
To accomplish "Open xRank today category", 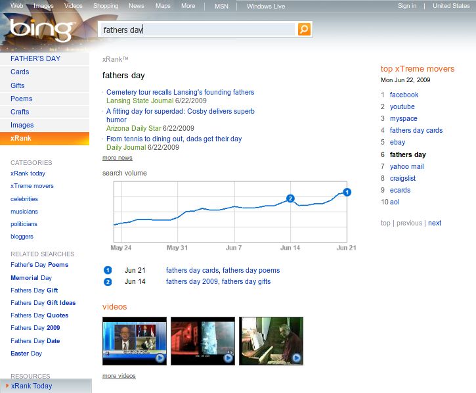I will click(28, 173).
